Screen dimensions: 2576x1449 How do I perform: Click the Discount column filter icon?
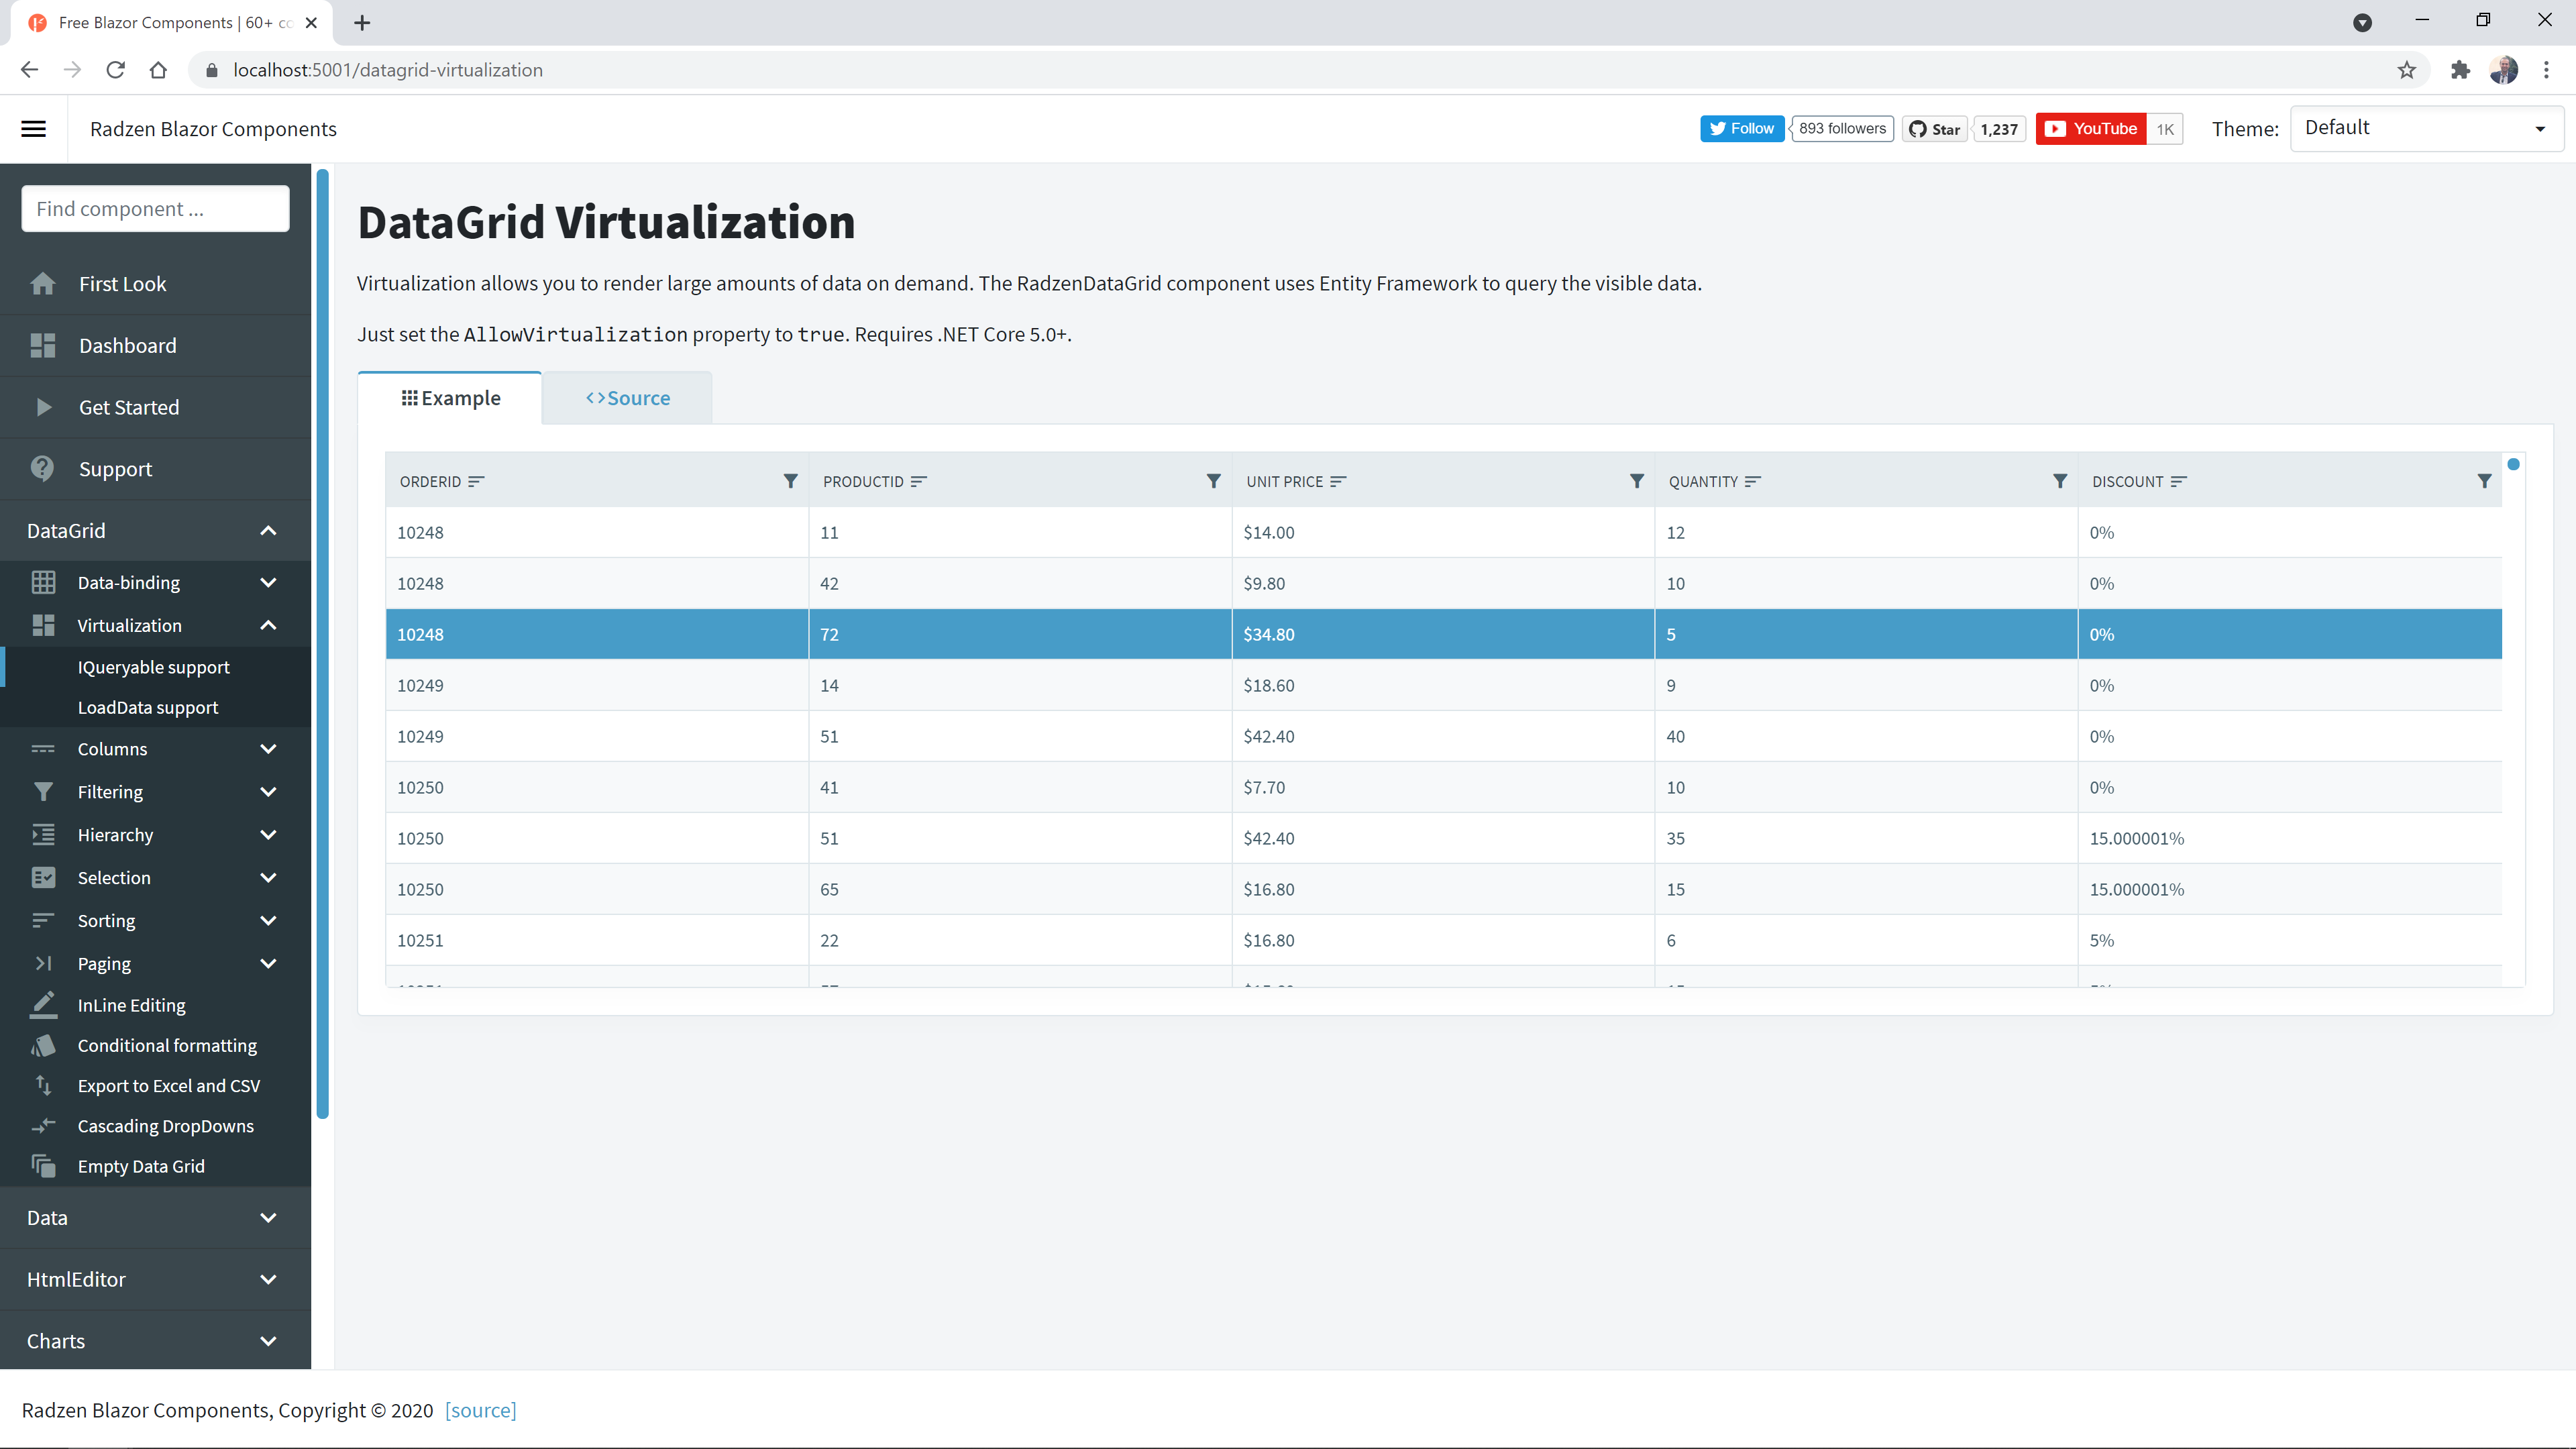coord(2483,481)
